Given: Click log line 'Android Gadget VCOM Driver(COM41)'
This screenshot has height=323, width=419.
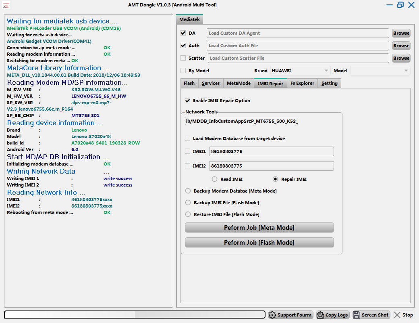Looking at the screenshot, I should click(49, 41).
